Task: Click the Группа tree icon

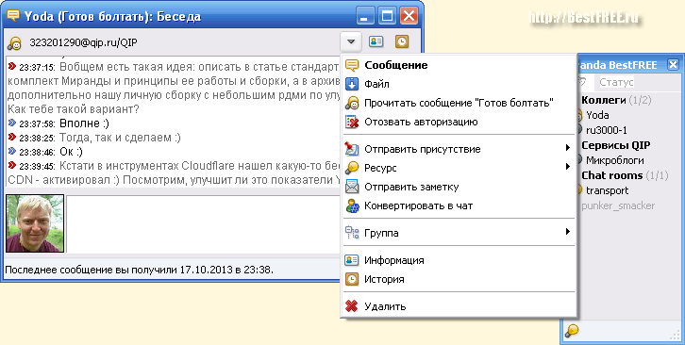Action: point(352,233)
